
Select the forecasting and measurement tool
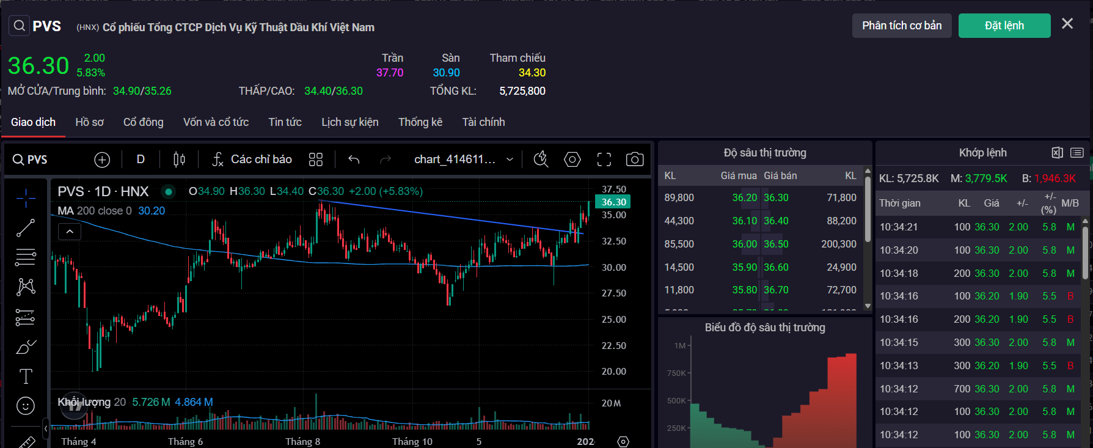(x=26, y=317)
